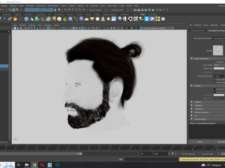Click the fire effect shelf icon
The height and width of the screenshot is (168, 225).
click(x=15, y=19)
